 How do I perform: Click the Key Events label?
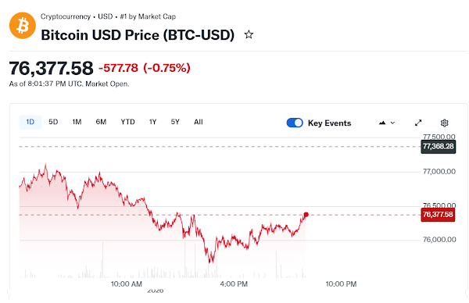329,123
